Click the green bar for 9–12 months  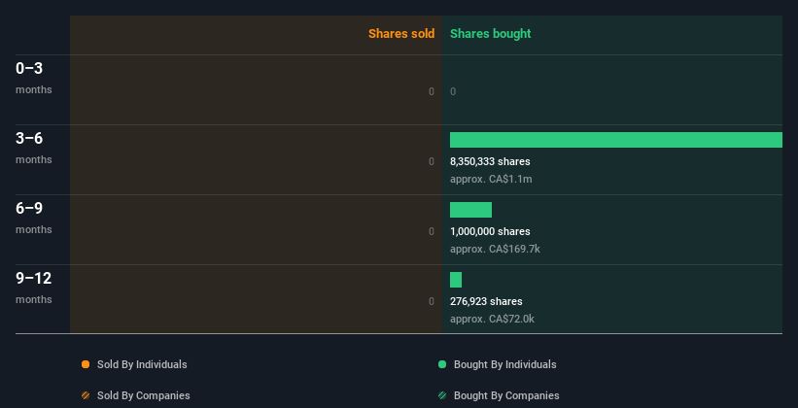(x=456, y=280)
